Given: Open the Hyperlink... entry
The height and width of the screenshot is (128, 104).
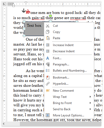Looking at the screenshot, I should 69,84.
